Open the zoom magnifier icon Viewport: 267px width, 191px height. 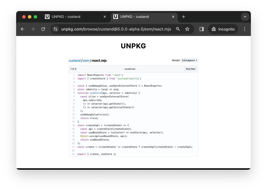(x=178, y=29)
